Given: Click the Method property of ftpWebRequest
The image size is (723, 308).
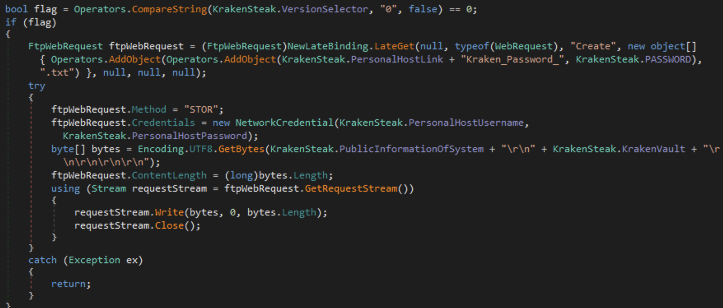Looking at the screenshot, I should (149, 109).
